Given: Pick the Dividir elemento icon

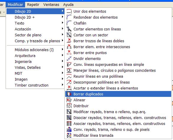Looking at the screenshot, I should click(x=69, y=58).
